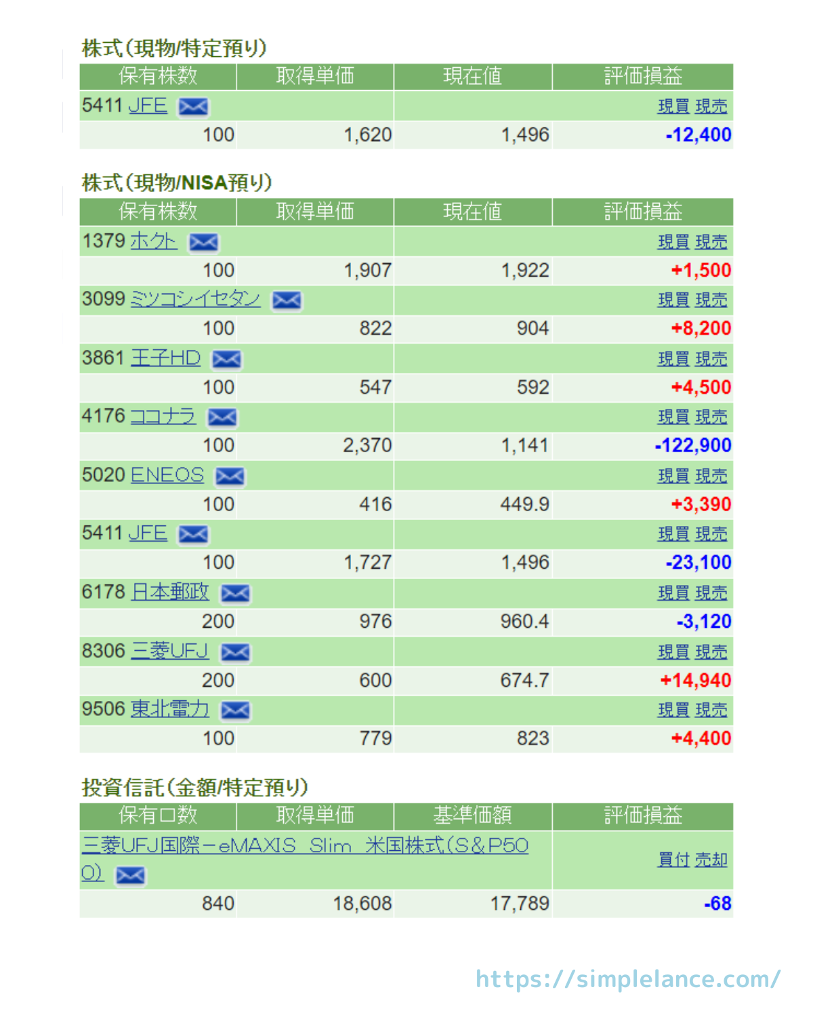Click the envelope icon beside 東北電力

235,710
